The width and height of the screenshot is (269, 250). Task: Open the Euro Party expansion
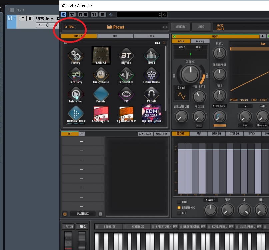click(x=76, y=75)
